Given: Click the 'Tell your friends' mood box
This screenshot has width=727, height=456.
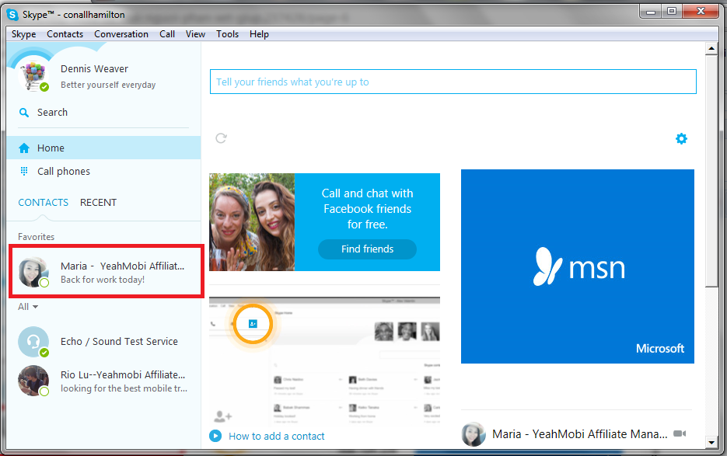Looking at the screenshot, I should click(x=453, y=82).
